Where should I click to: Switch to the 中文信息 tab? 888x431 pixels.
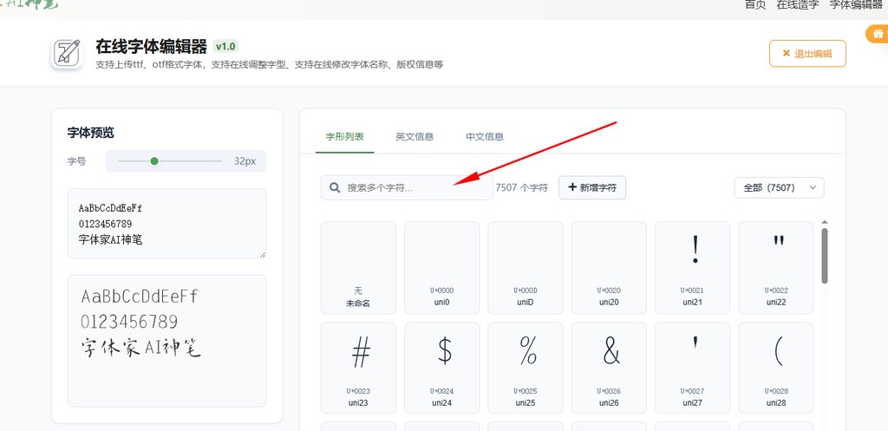(x=485, y=136)
